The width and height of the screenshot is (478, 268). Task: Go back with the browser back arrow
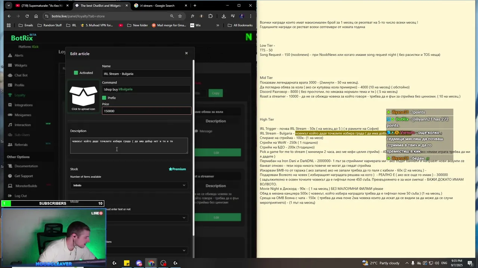(9, 16)
